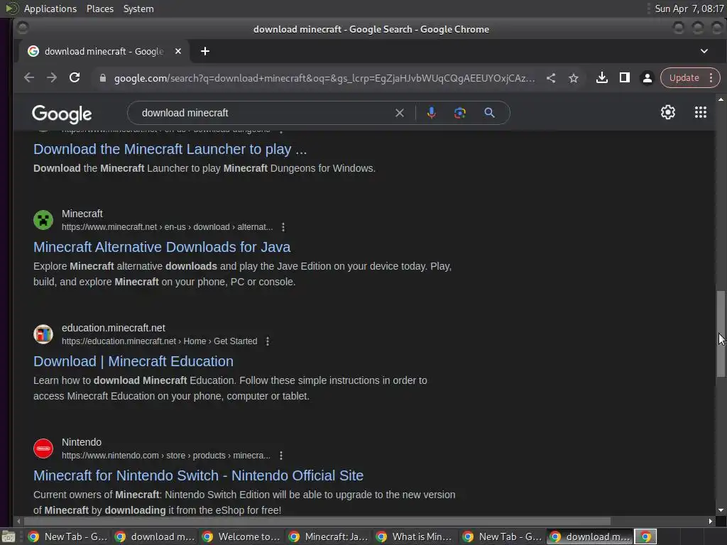Start voice search with the microphone
The image size is (727, 545).
431,113
